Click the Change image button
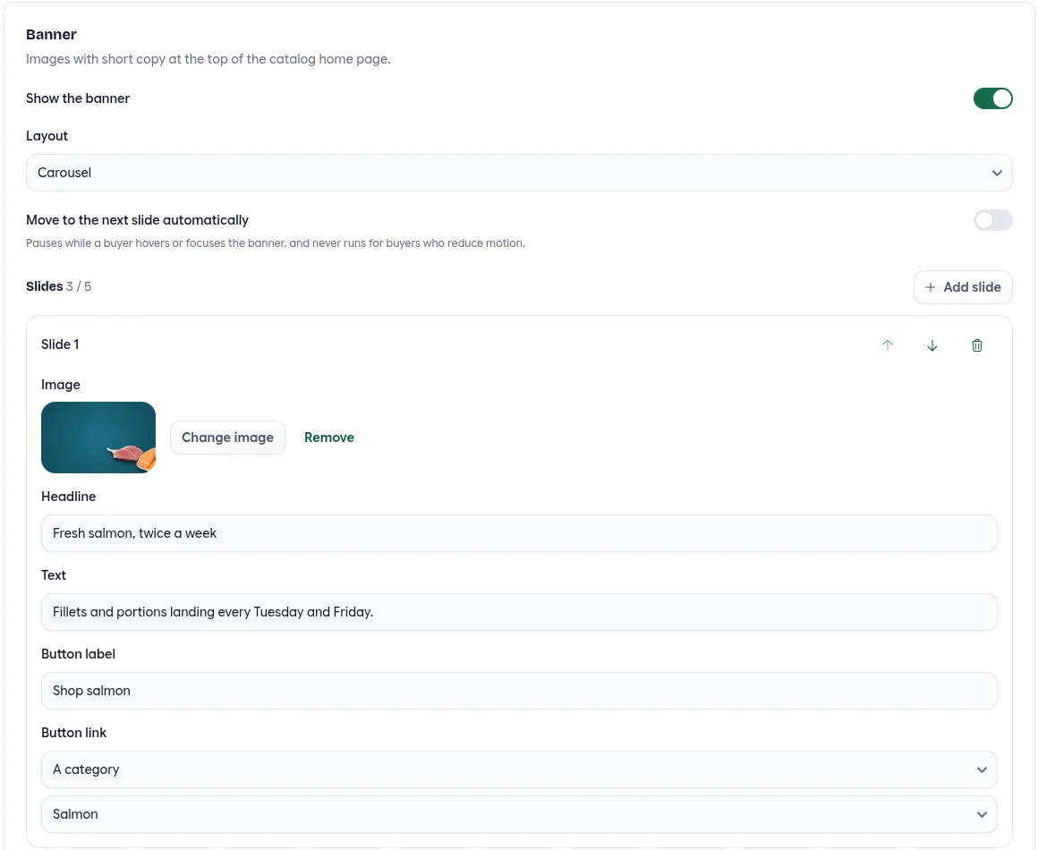Image resolution: width=1038 pixels, height=850 pixels. click(227, 438)
